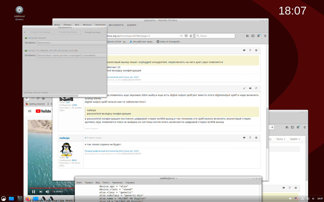Open terminal icon in the taskbar

coord(20,198)
